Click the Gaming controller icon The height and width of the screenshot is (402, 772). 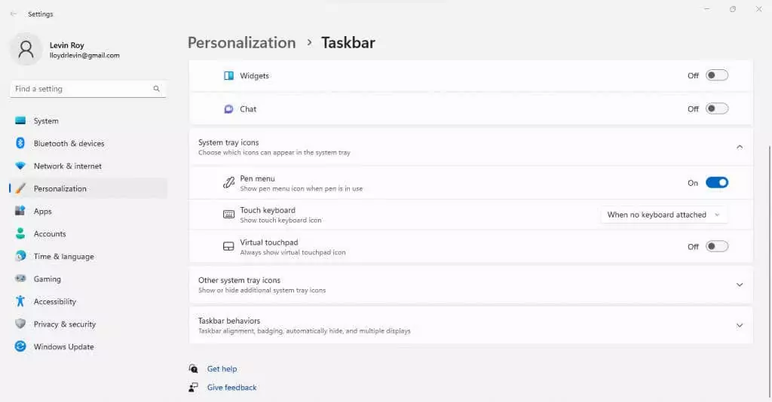click(20, 279)
